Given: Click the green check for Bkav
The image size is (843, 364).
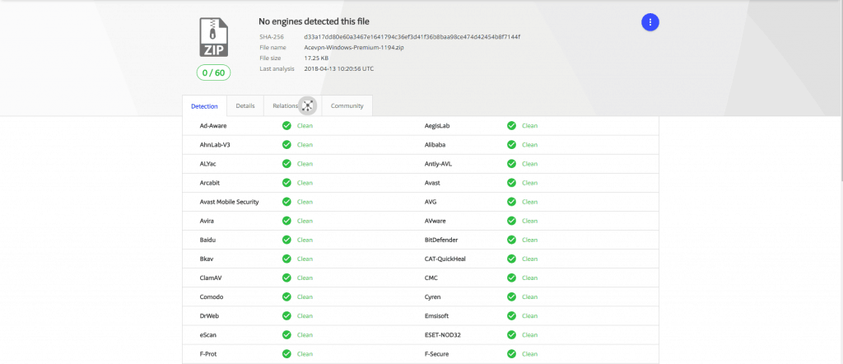Looking at the screenshot, I should click(286, 259).
